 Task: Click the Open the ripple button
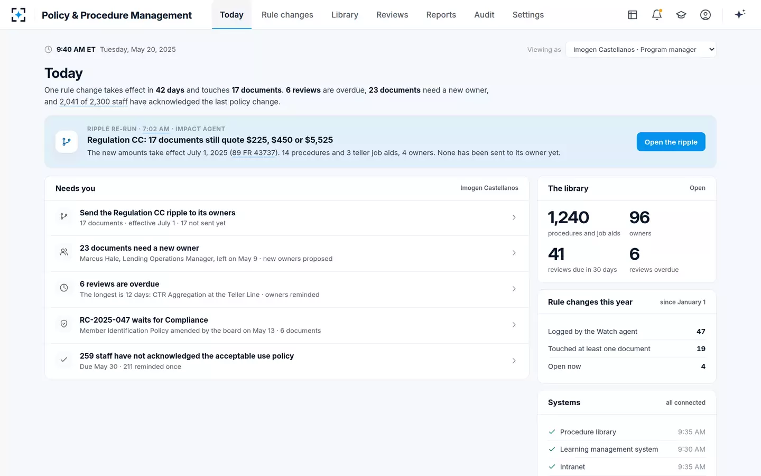click(x=671, y=142)
